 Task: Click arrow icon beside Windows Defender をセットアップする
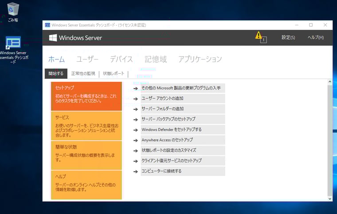click(136, 130)
